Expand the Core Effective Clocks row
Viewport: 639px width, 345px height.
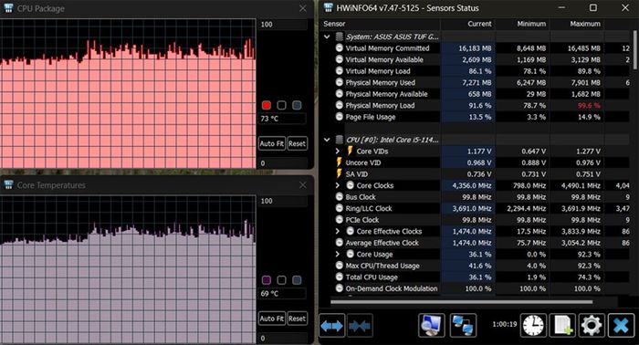(x=338, y=231)
